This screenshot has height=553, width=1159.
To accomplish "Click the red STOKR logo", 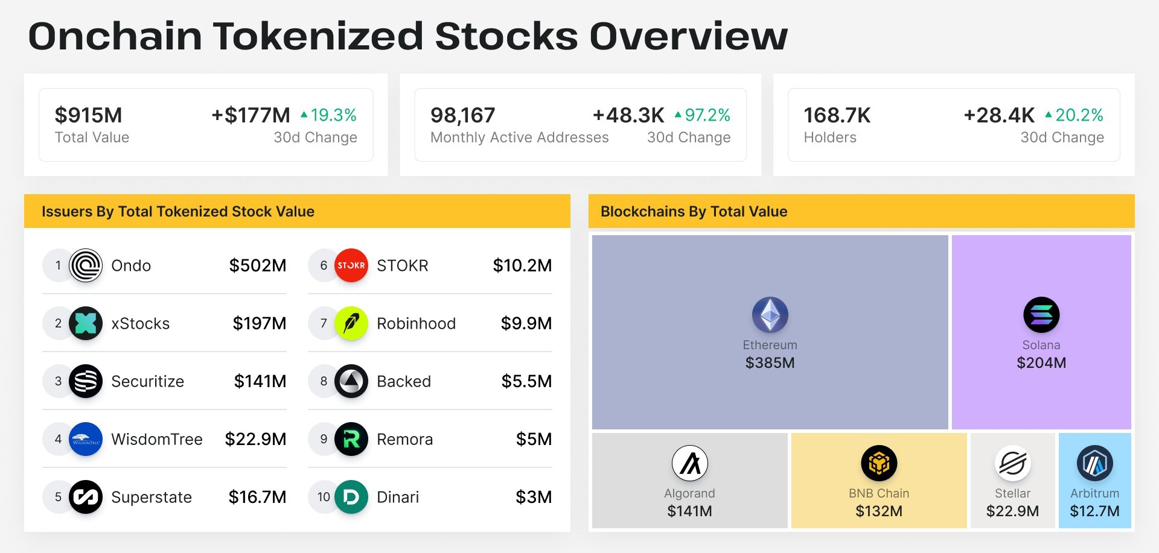I will (351, 265).
